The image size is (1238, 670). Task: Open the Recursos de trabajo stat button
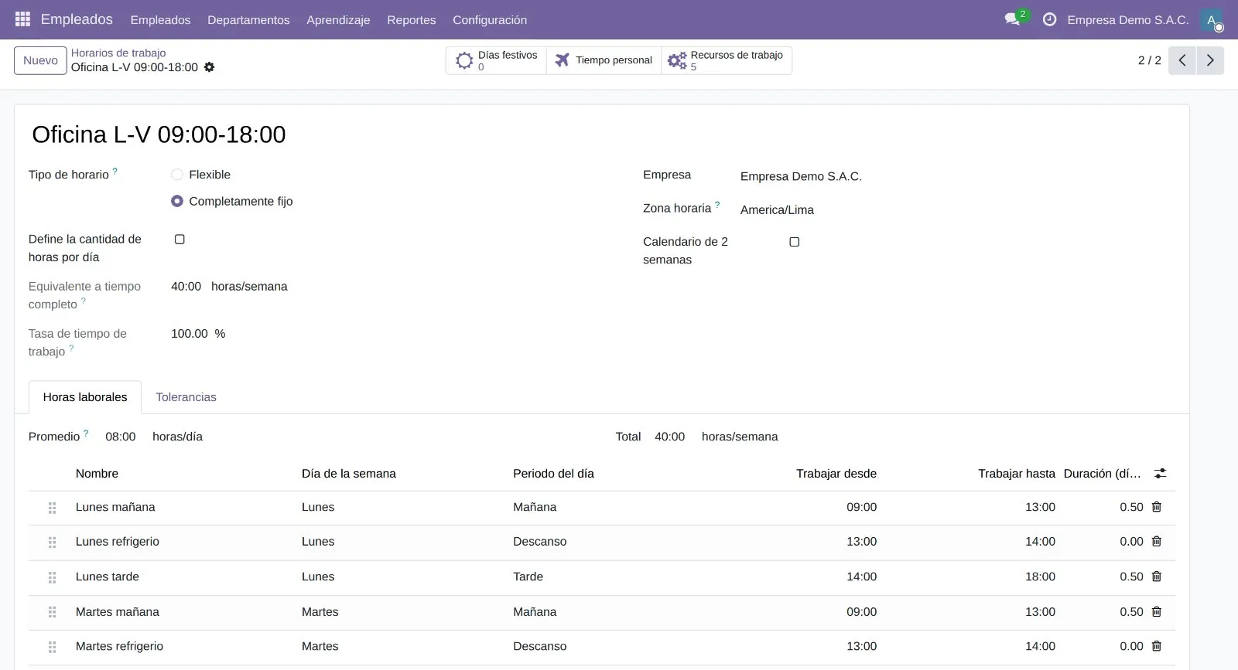click(x=727, y=60)
